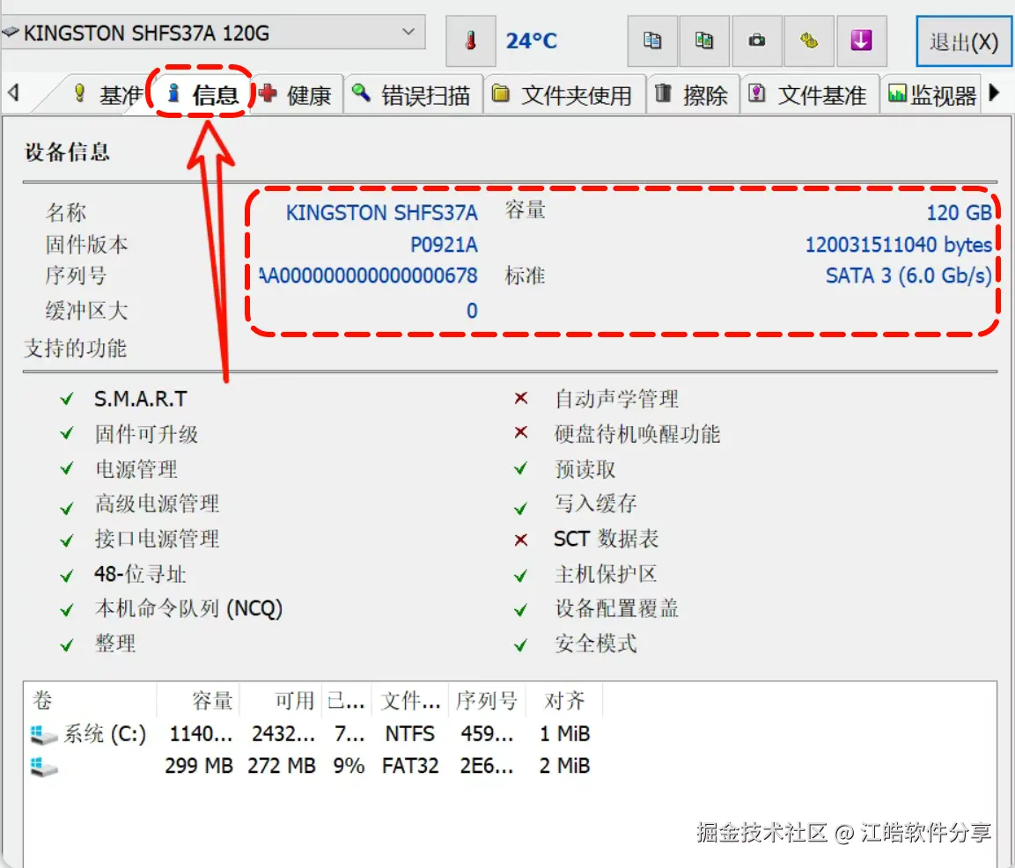Open the 健康 health tab
Viewport: 1015px width, 868px height.
[296, 95]
